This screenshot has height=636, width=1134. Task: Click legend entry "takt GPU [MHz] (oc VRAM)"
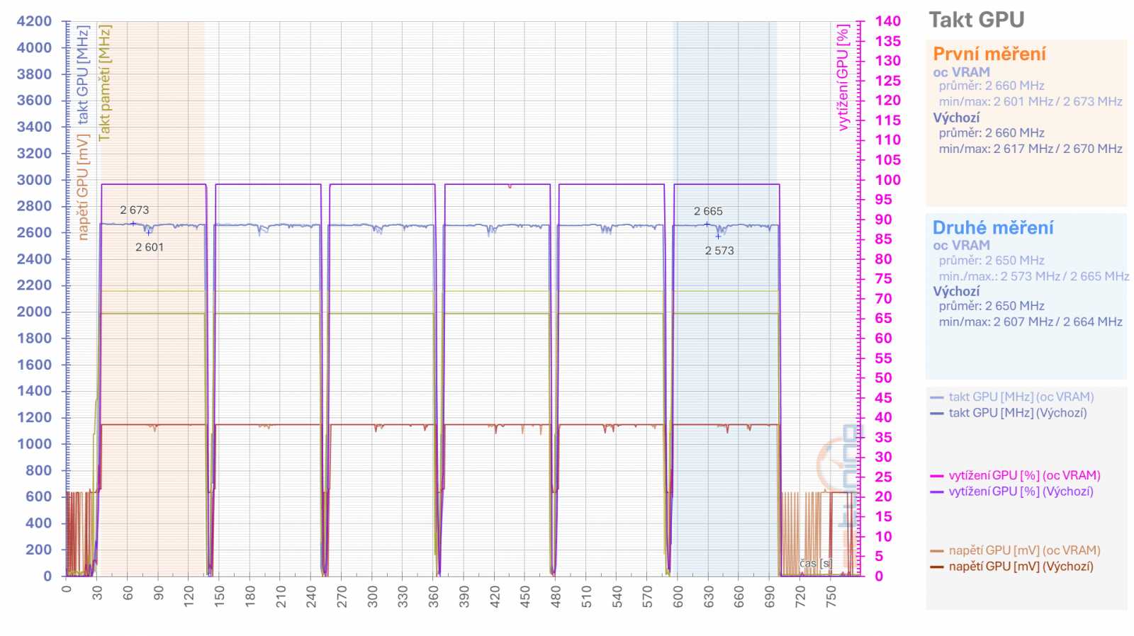[1021, 397]
